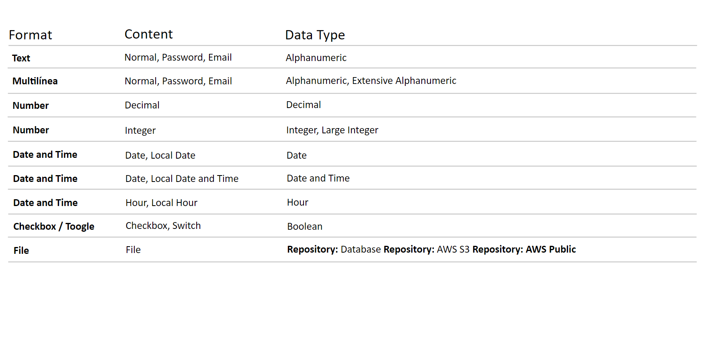
Task: Click the Decimal cell in Data Type column
Action: [304, 105]
